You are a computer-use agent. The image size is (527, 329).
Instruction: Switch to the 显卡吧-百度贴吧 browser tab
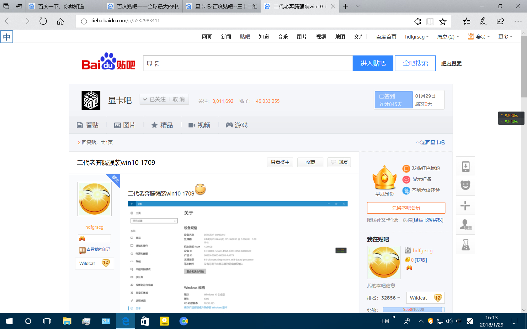[x=222, y=6]
